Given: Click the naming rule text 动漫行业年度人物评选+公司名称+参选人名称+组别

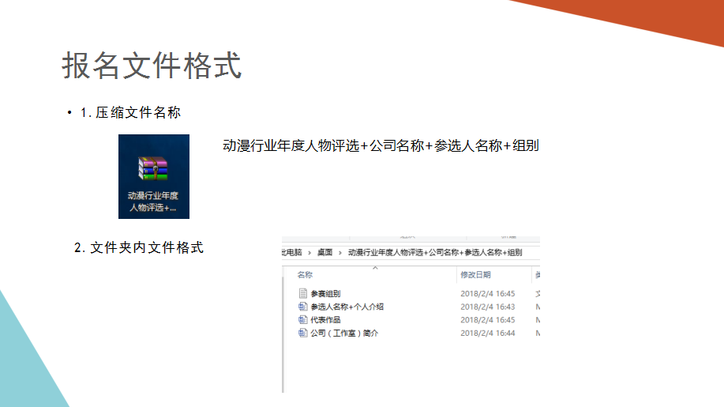Looking at the screenshot, I should click(381, 145).
